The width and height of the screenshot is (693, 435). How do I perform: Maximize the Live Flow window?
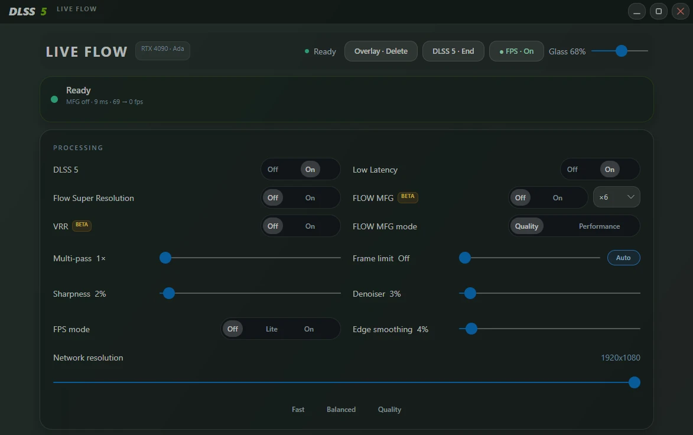click(659, 11)
